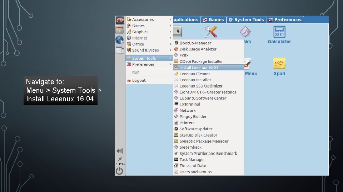Switch to the System Tools tab
The width and height of the screenshot is (343, 192).
[x=246, y=20]
